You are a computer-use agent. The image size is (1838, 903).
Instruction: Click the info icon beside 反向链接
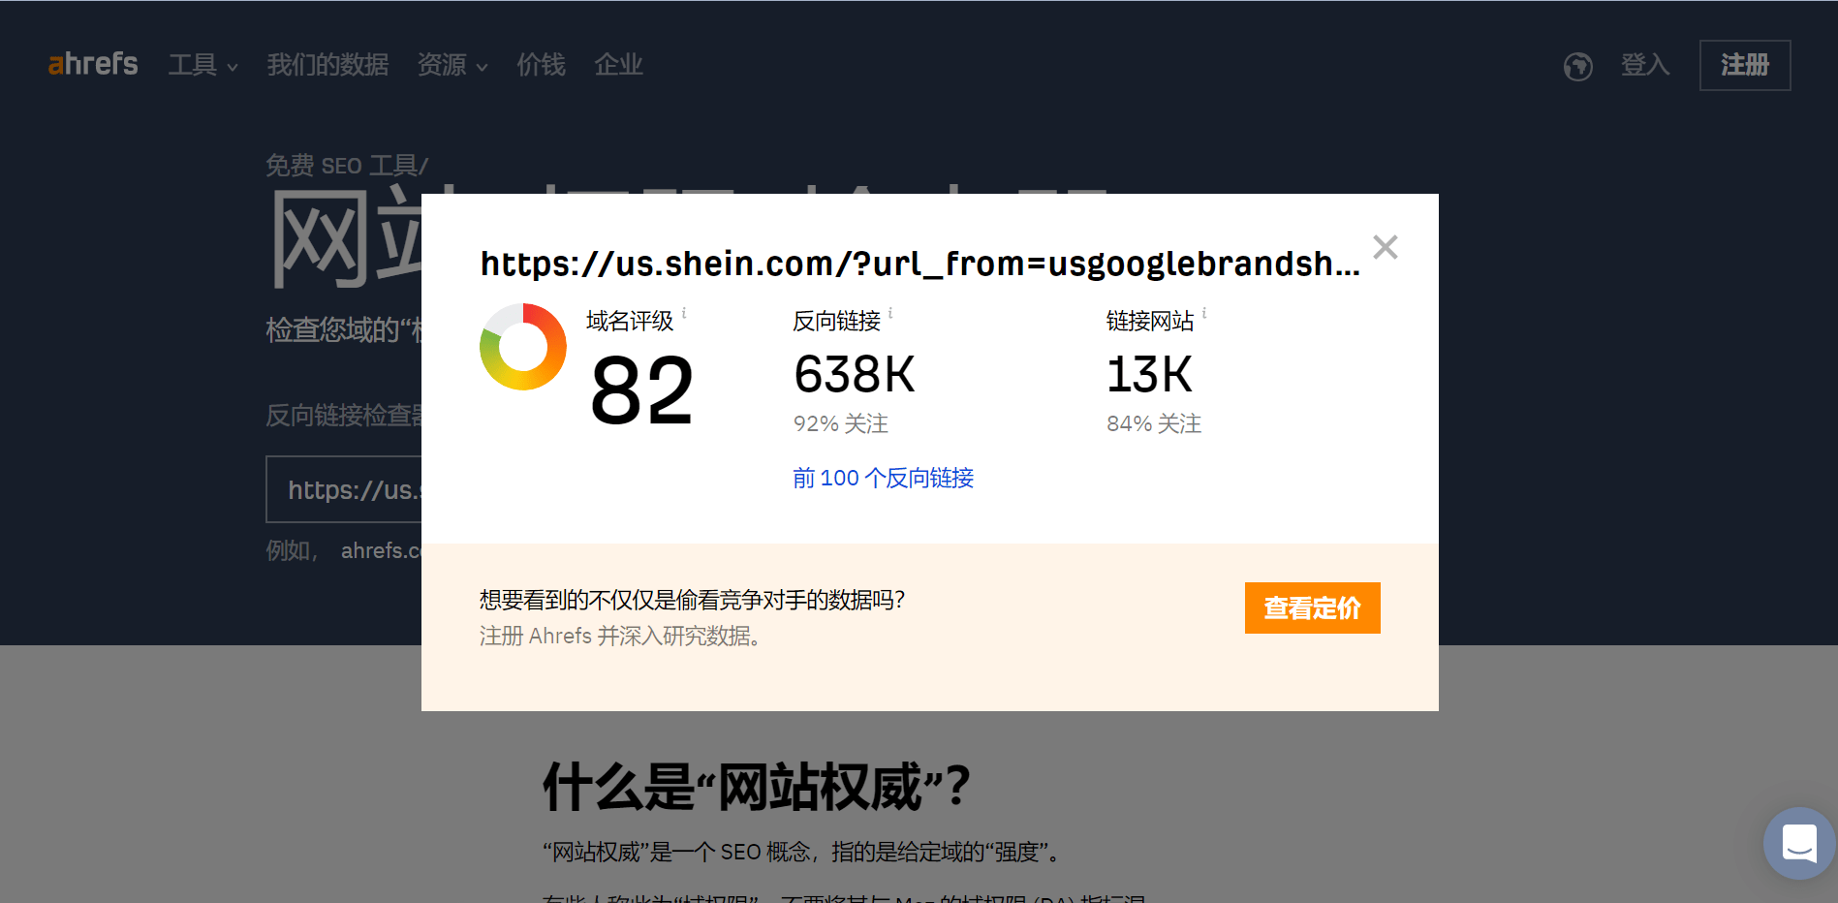[892, 312]
